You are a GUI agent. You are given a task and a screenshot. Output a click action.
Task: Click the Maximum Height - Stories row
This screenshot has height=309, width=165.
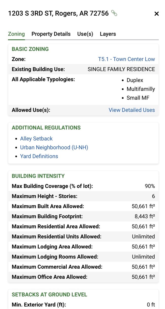[x=83, y=196]
